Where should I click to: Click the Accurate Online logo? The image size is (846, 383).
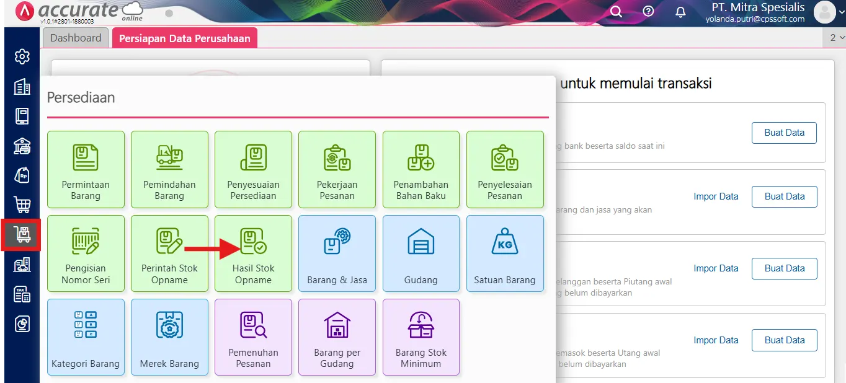point(79,12)
